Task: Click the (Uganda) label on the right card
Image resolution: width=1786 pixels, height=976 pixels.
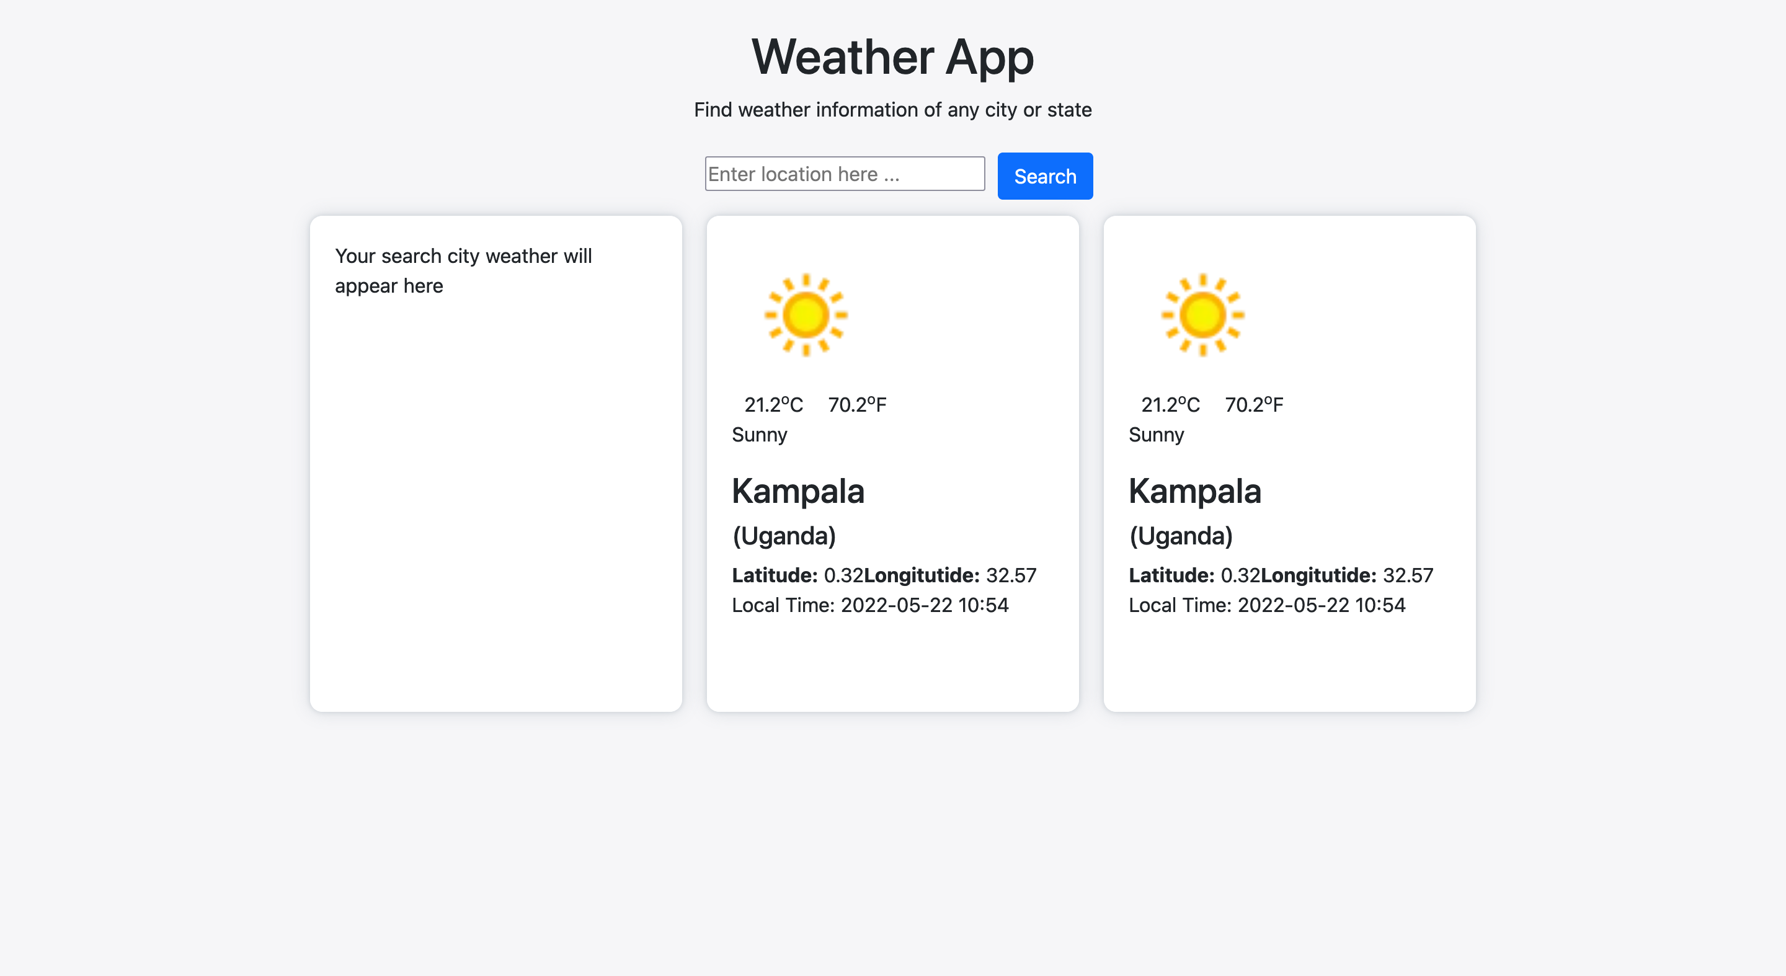Action: point(1181,535)
